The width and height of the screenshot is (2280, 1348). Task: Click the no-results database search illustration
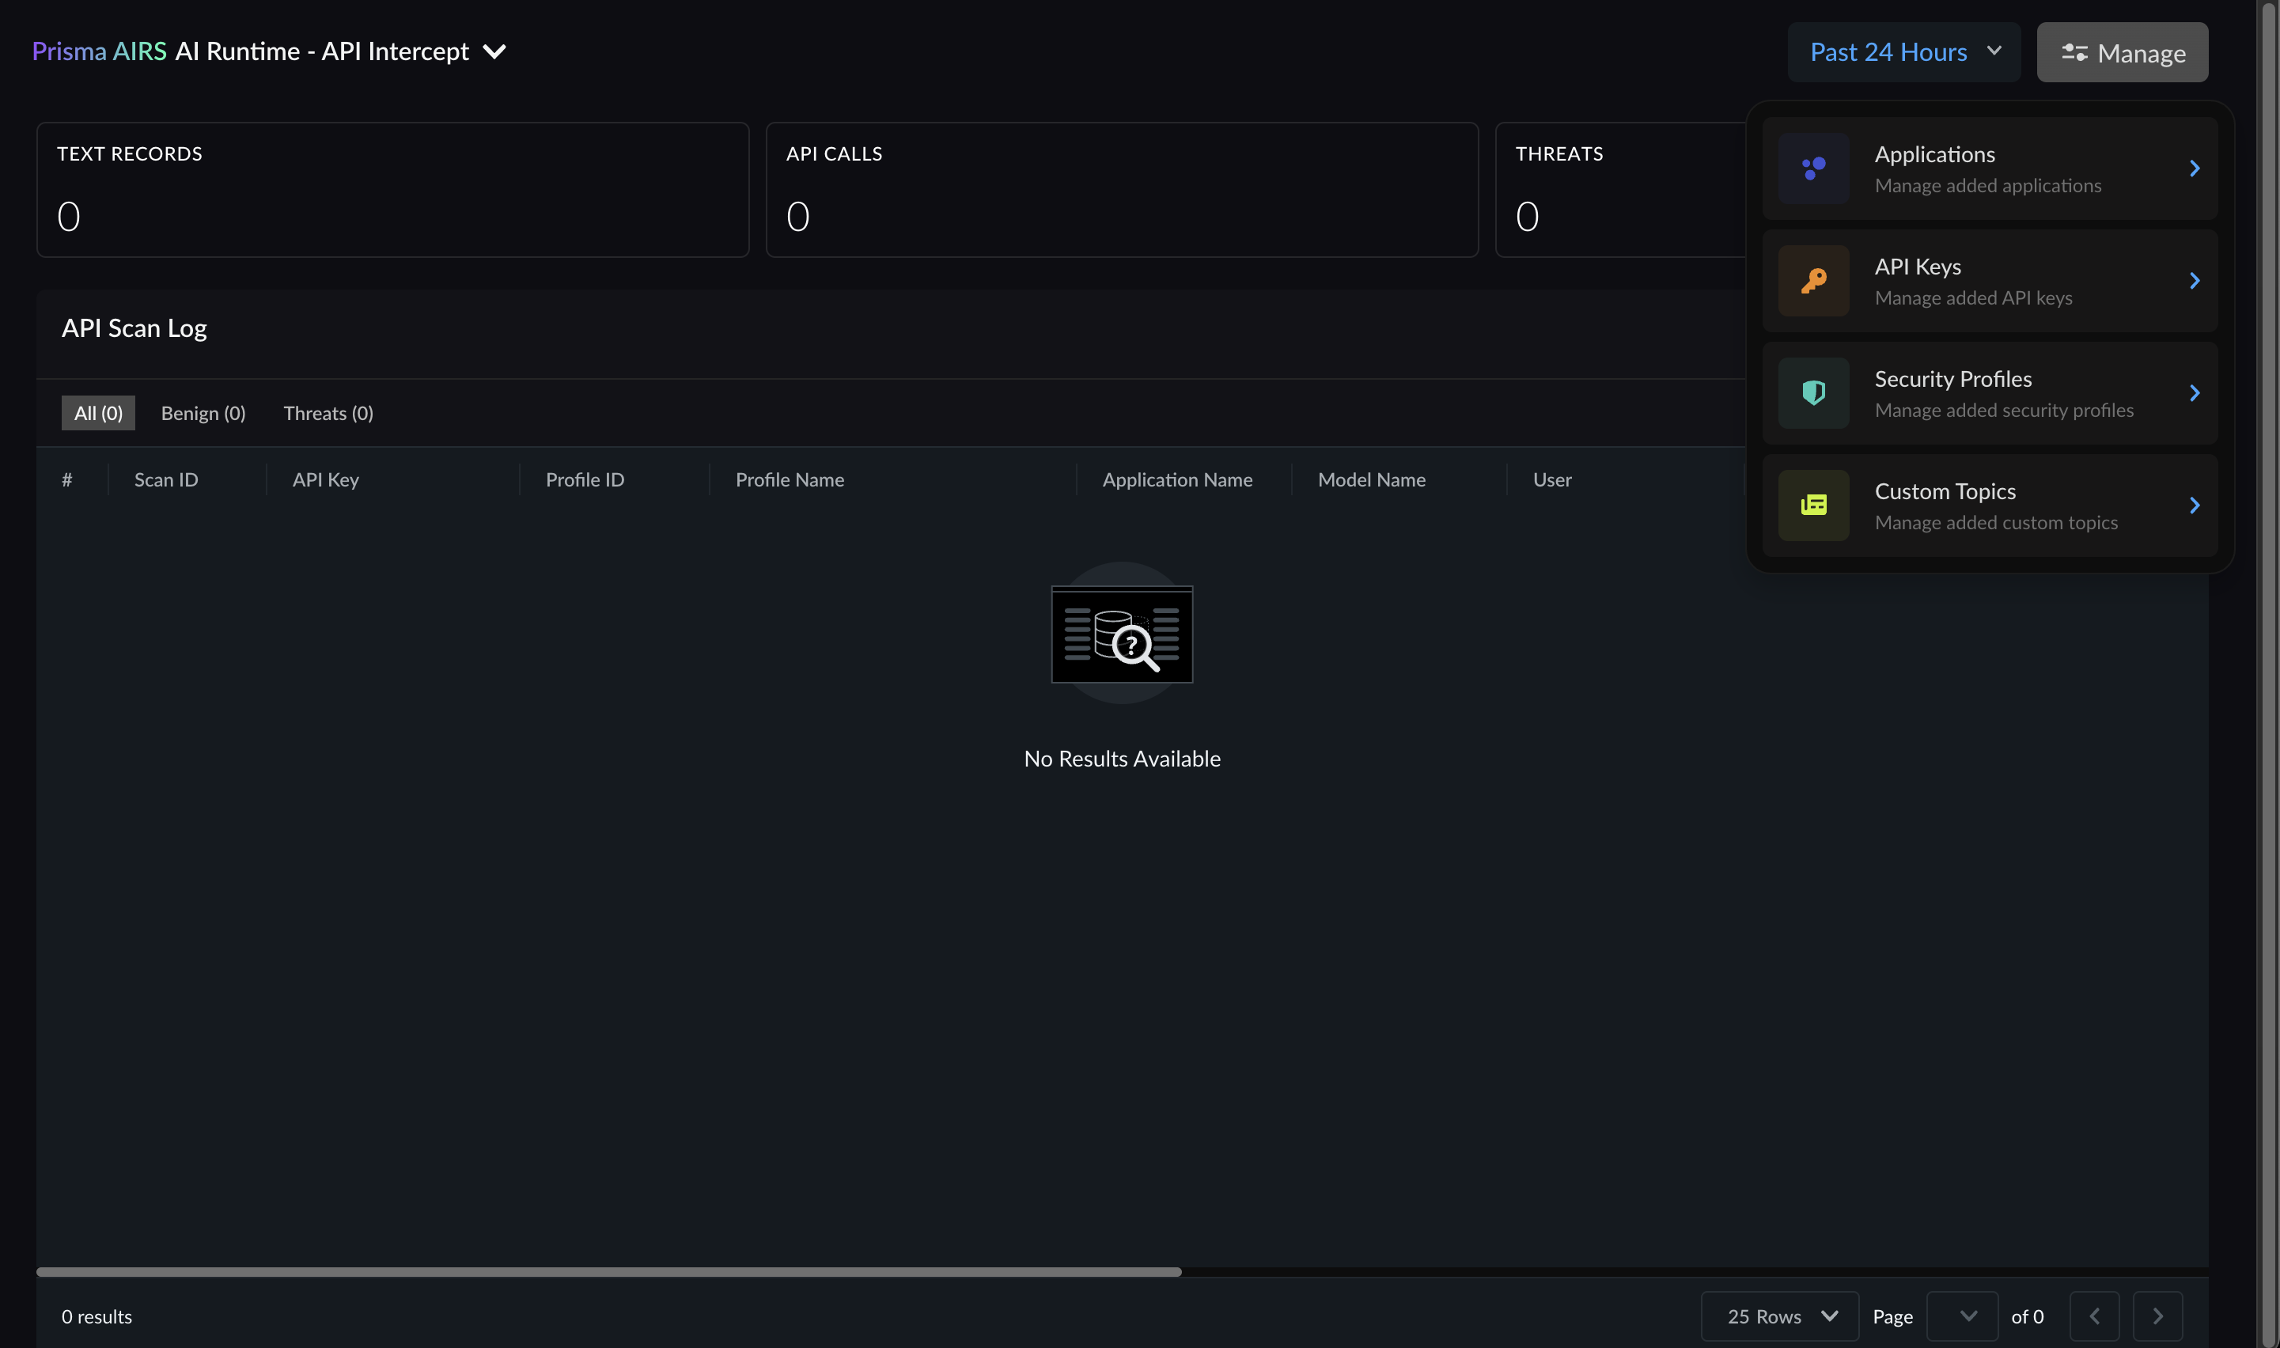[x=1121, y=634]
